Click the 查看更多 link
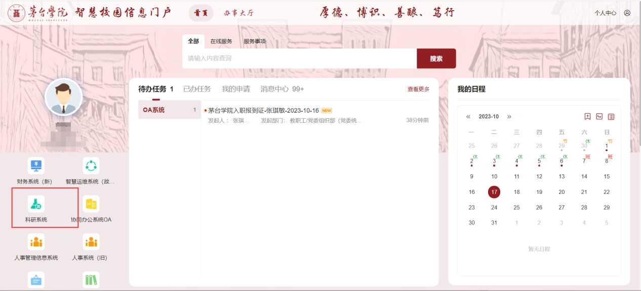641x291 pixels. click(x=418, y=89)
